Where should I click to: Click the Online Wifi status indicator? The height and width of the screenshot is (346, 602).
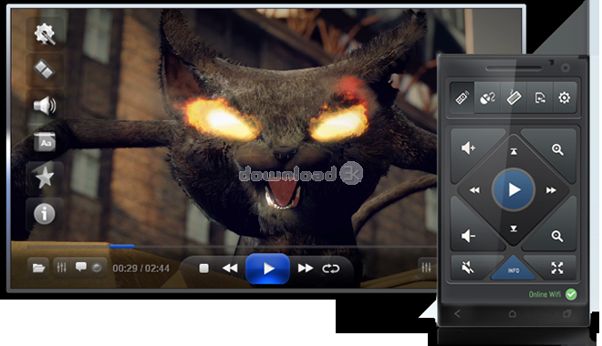[553, 294]
